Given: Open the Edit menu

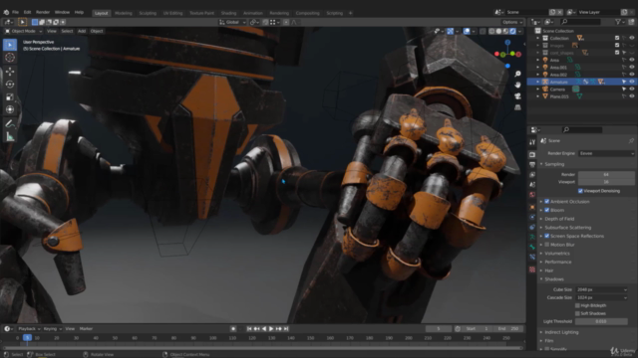Looking at the screenshot, I should point(27,12).
